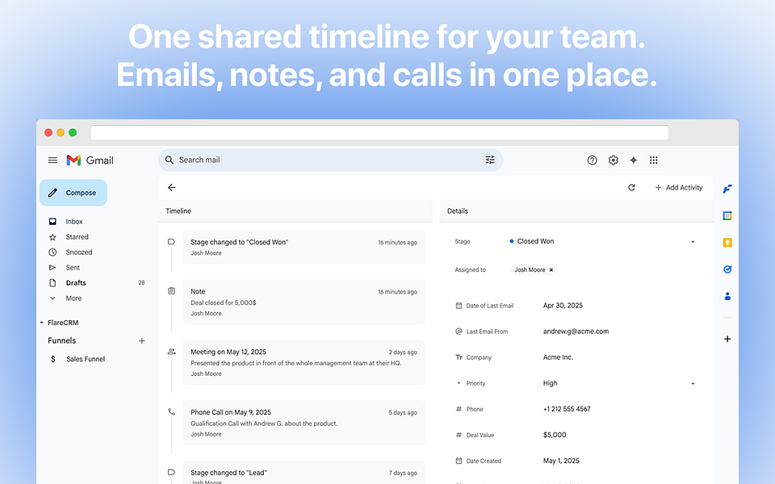Open Contacts side panel

point(727,296)
